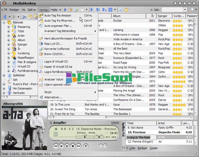Open the Spill av menu
Viewport: 199px width, 157px height.
(32, 10)
